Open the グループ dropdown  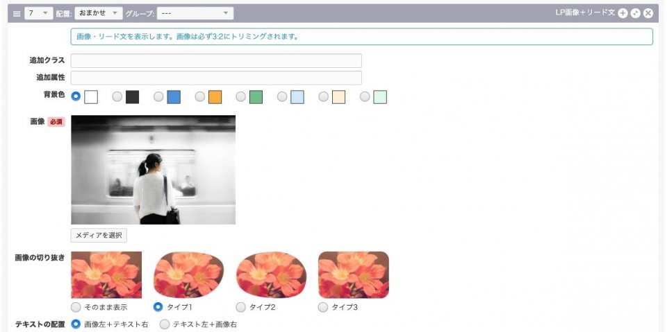(x=195, y=13)
